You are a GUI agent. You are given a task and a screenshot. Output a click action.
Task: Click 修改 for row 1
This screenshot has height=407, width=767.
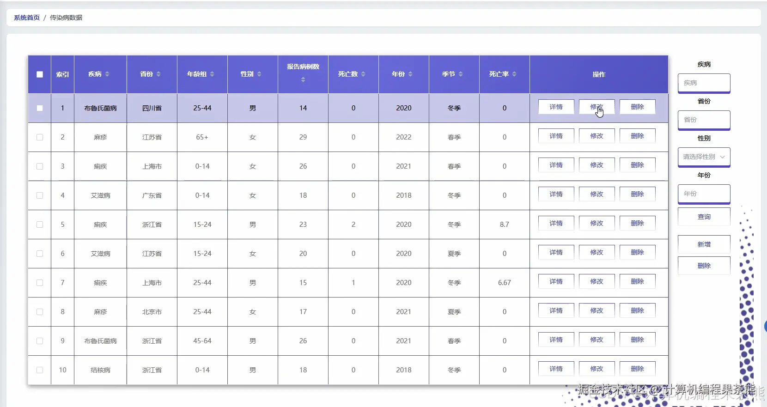pos(597,107)
